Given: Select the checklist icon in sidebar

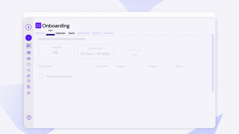Looking at the screenshot, I should (x=28, y=46).
